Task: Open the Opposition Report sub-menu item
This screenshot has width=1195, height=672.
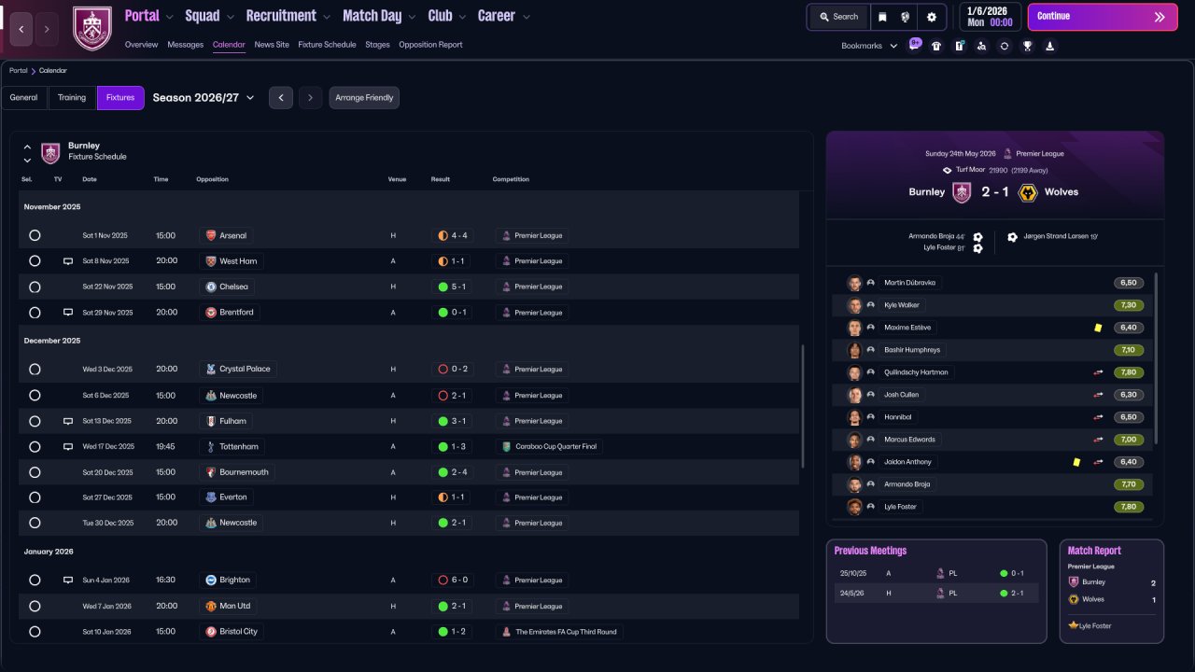Action: click(x=430, y=45)
